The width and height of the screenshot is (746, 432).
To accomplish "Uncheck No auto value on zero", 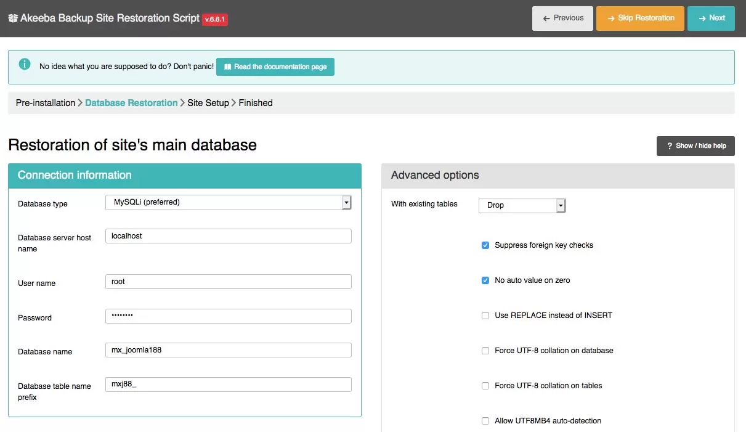I will click(x=485, y=280).
